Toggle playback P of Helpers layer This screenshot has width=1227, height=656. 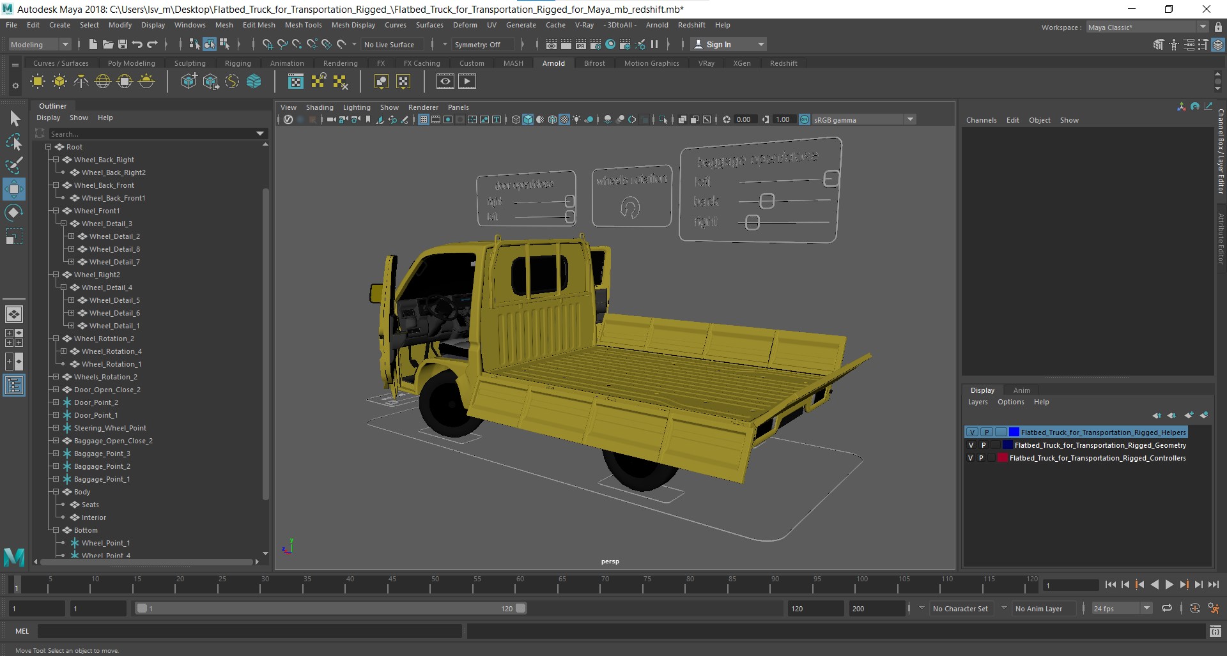[987, 432]
